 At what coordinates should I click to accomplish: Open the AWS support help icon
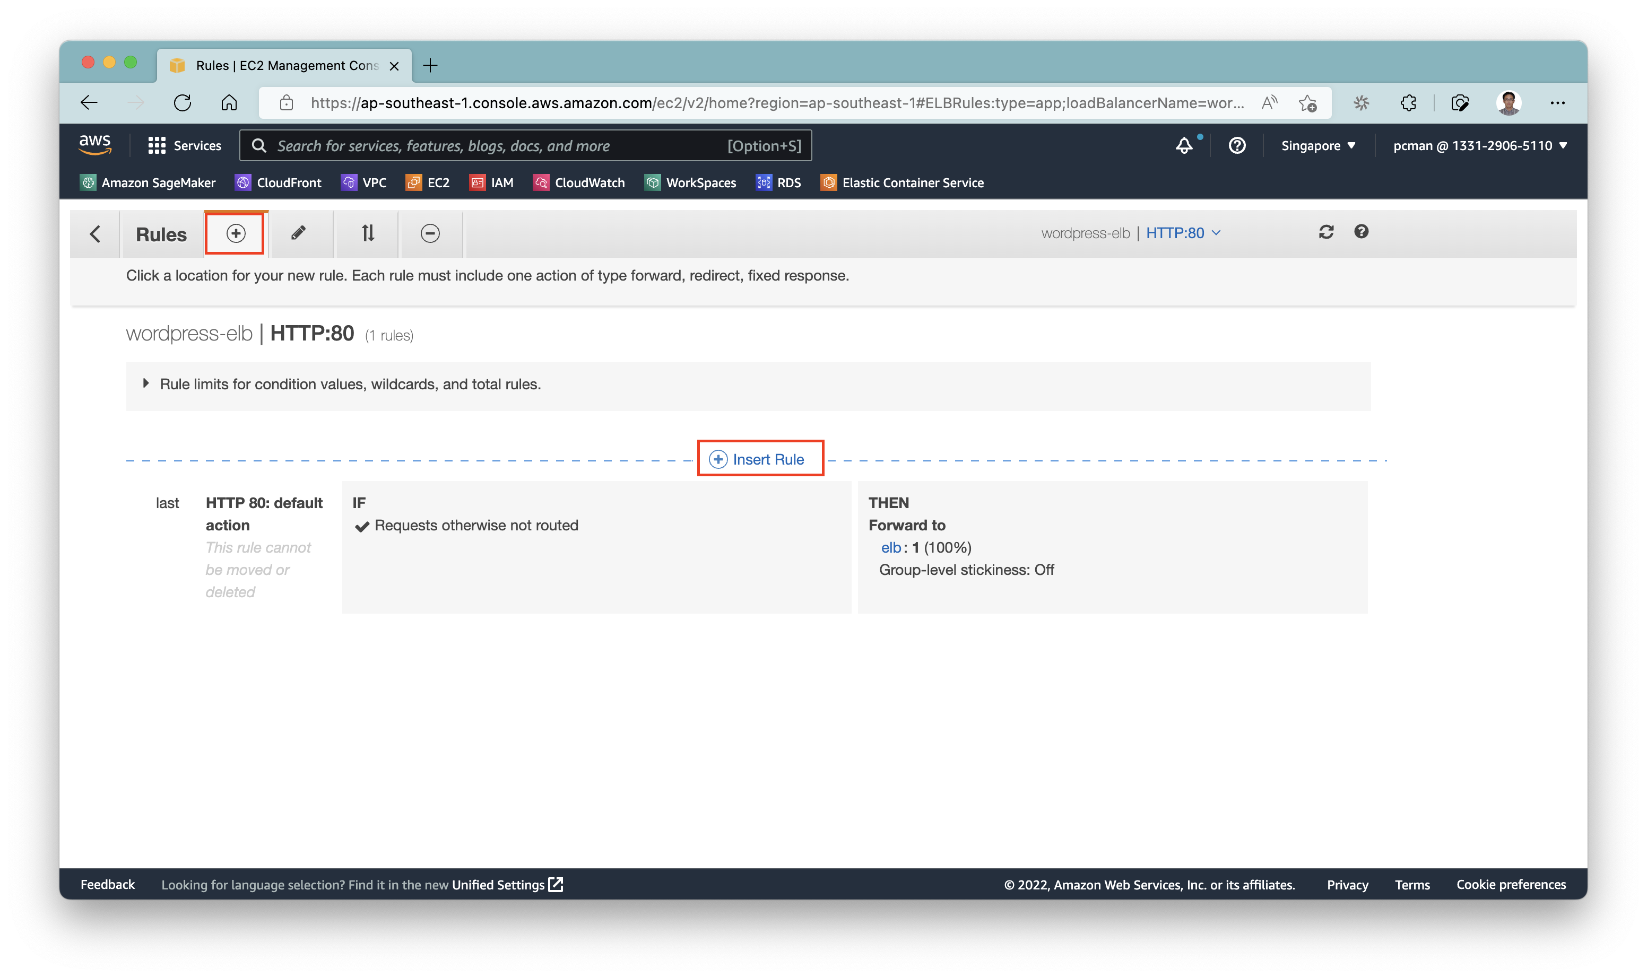point(1237,146)
